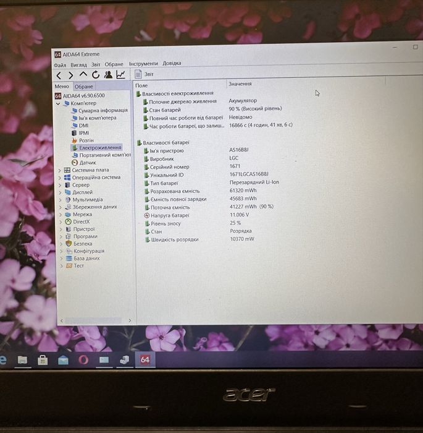Expand the Операційна система node
The image size is (423, 433).
click(60, 178)
